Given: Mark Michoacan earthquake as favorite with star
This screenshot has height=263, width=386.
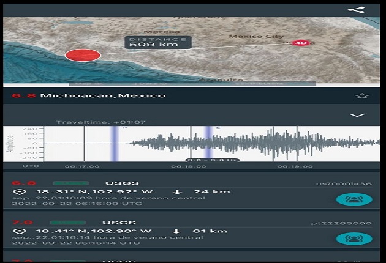Looking at the screenshot, I should click(x=362, y=95).
